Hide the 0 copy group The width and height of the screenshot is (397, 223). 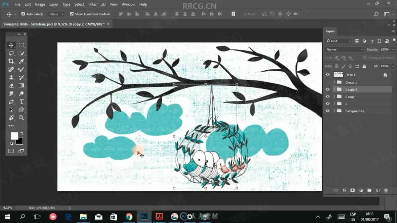(328, 97)
